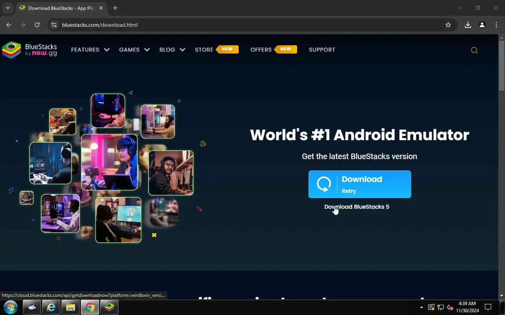Click the dolphin icon in the taskbar
This screenshot has height=315, width=505.
[32, 307]
